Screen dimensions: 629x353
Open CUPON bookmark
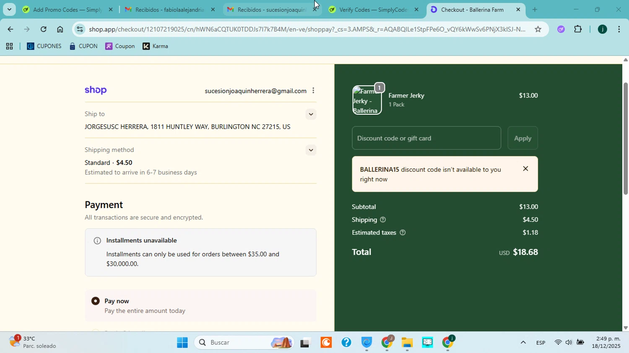(x=83, y=46)
